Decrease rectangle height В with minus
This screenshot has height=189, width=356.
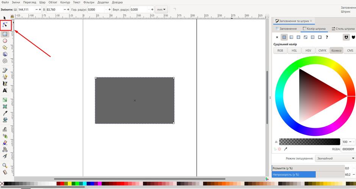pos(65,9)
